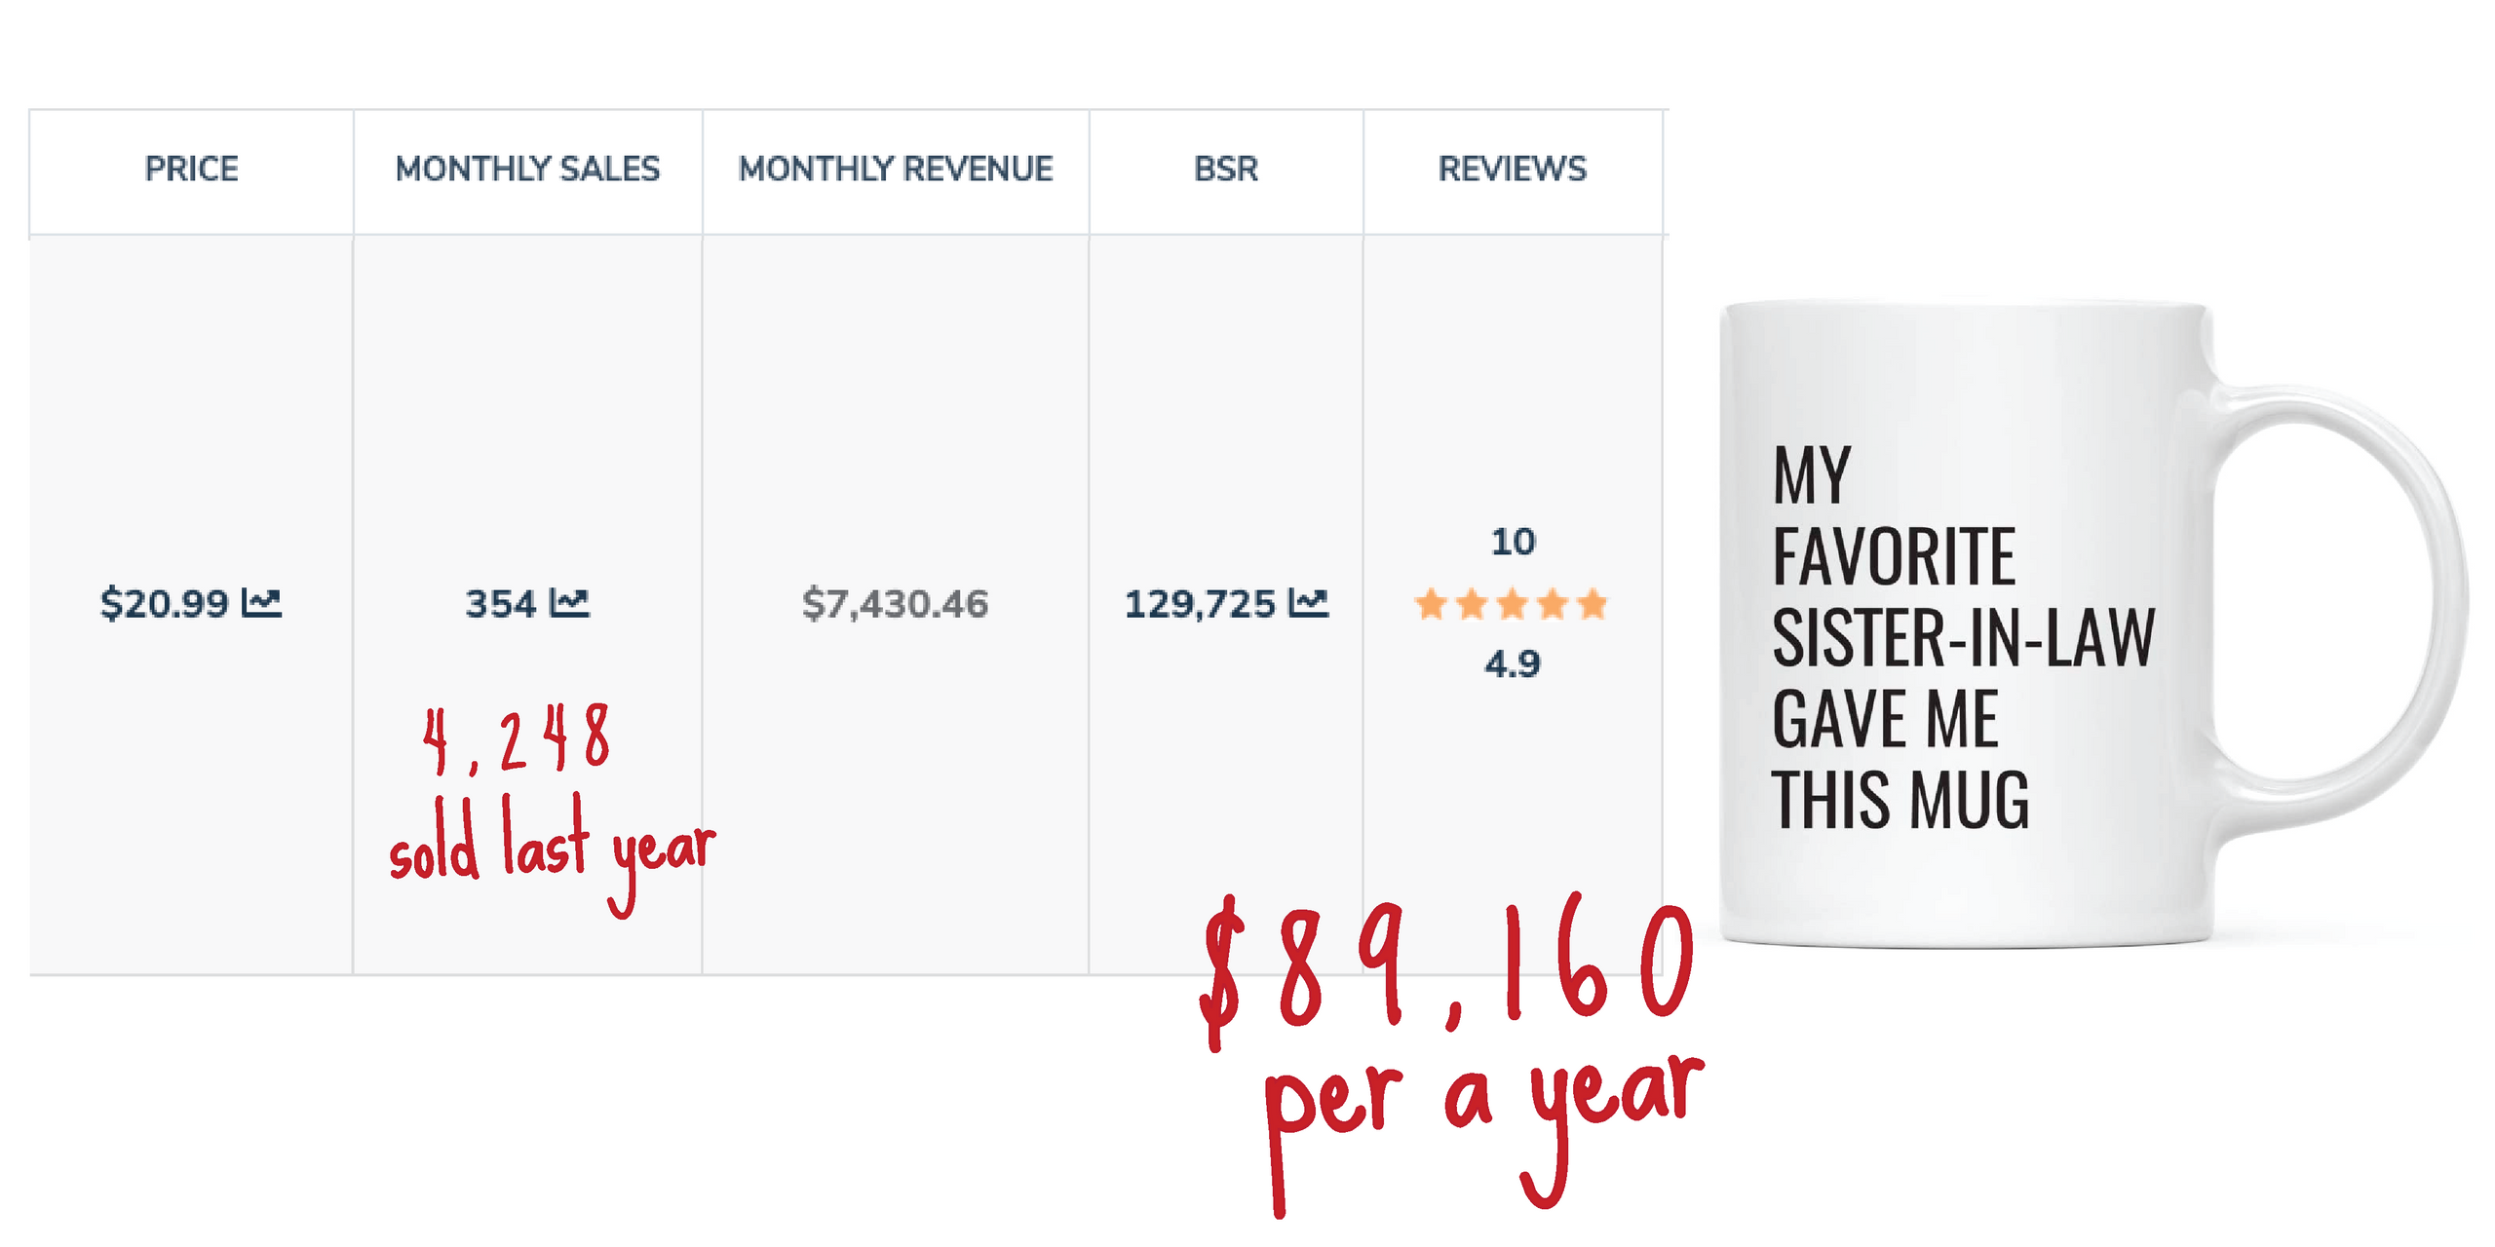Screen dimensions: 2495x1247
Task: Click the 4.9 rating value
Action: click(x=1513, y=664)
